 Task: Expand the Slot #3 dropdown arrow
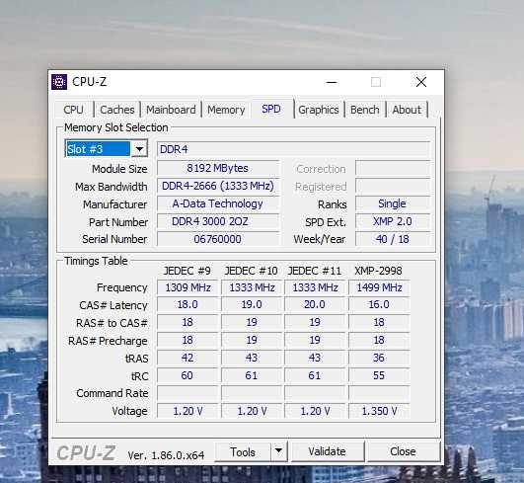tap(139, 149)
